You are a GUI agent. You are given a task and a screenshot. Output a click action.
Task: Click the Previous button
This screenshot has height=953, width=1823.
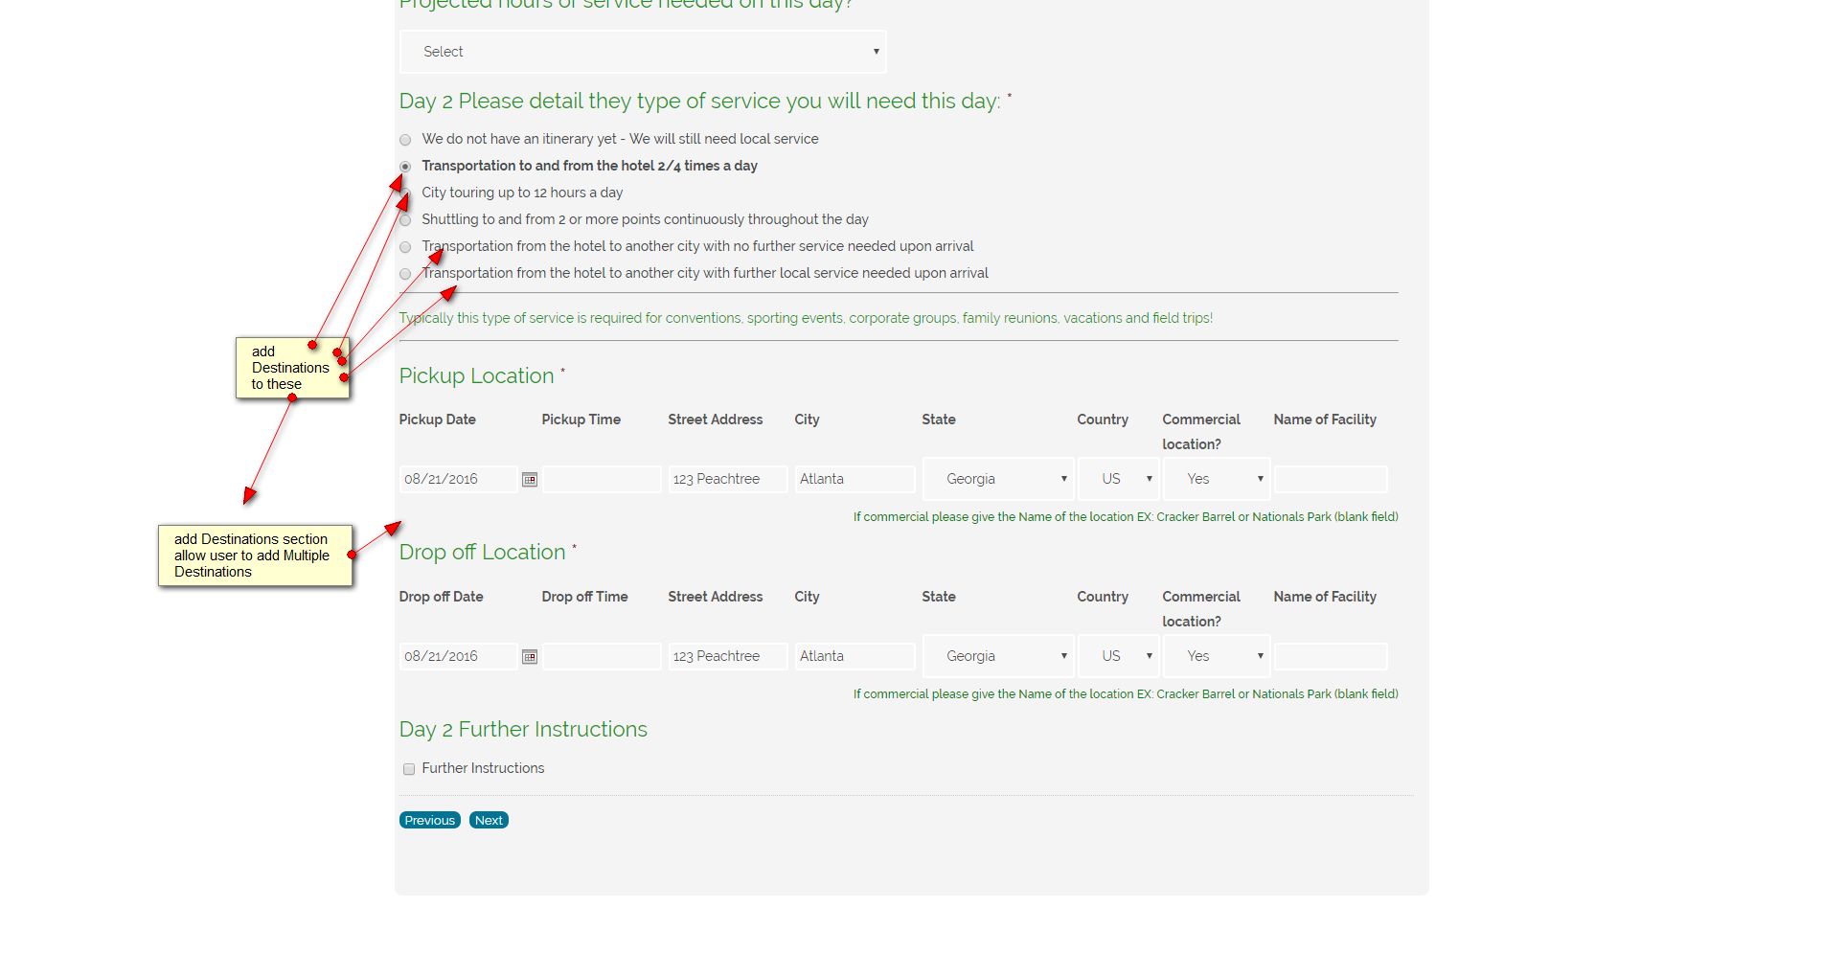(x=429, y=820)
